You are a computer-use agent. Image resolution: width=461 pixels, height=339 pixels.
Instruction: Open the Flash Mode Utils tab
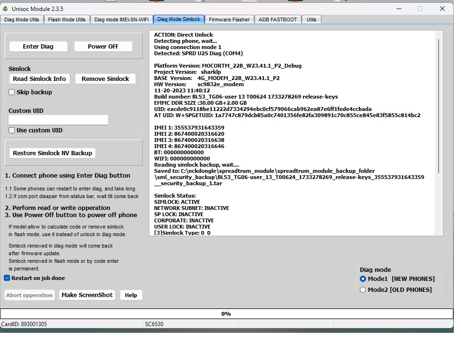(67, 20)
